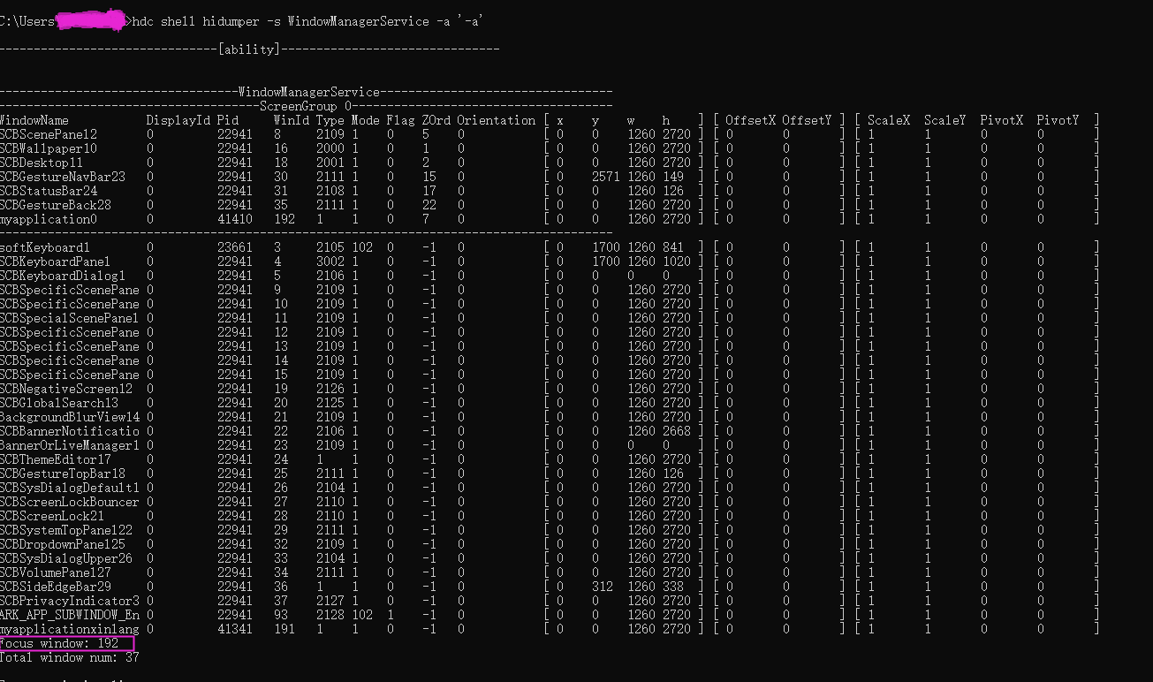The image size is (1153, 682).
Task: Click Type value 3002 in SCBKeyboardPanel row
Action: tap(330, 261)
